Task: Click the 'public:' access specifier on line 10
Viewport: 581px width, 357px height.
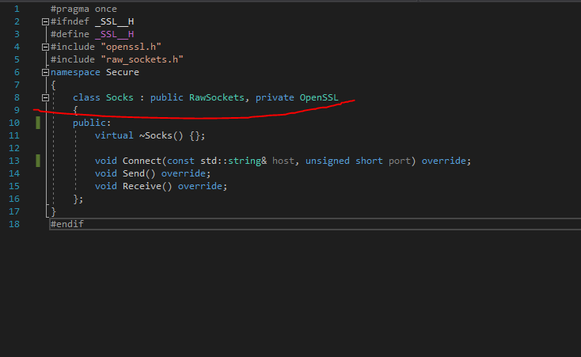Action: [92, 123]
